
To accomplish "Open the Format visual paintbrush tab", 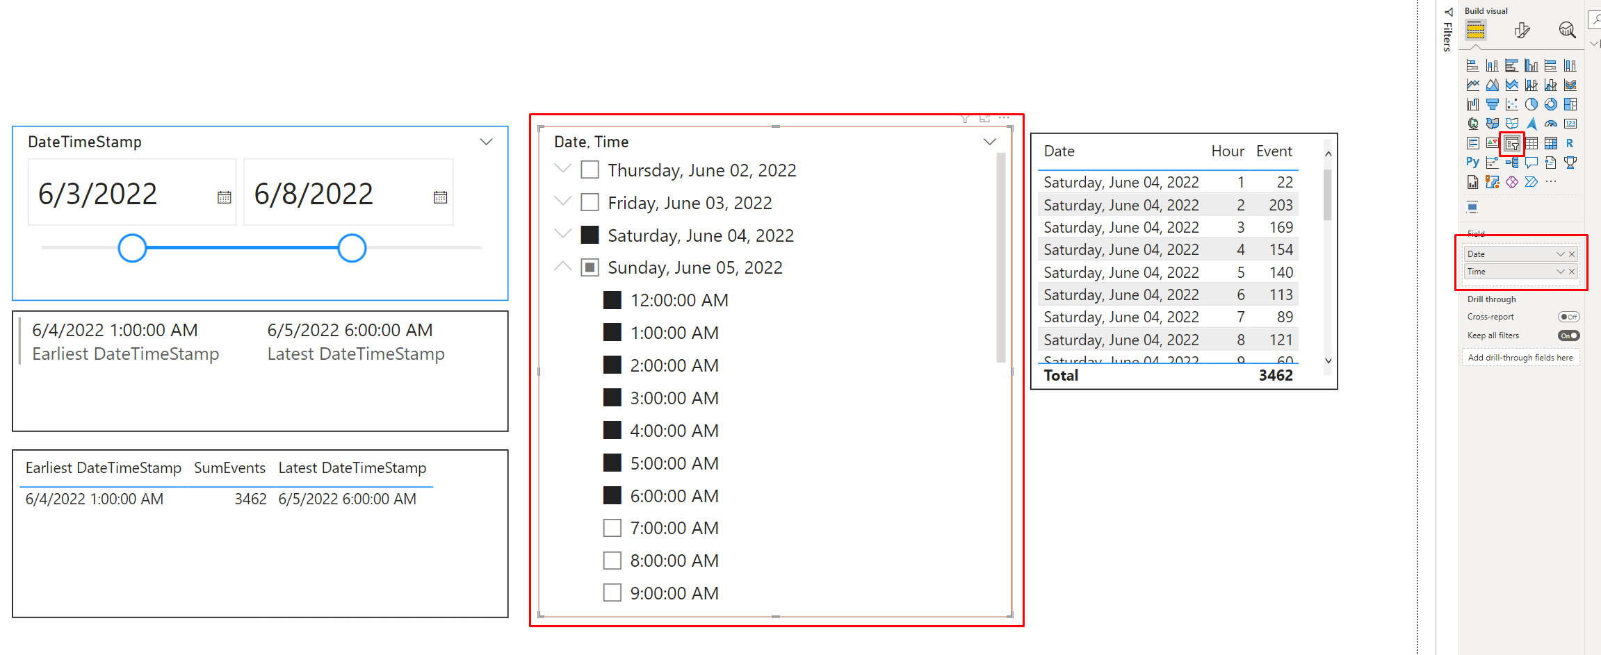I will pos(1522,30).
